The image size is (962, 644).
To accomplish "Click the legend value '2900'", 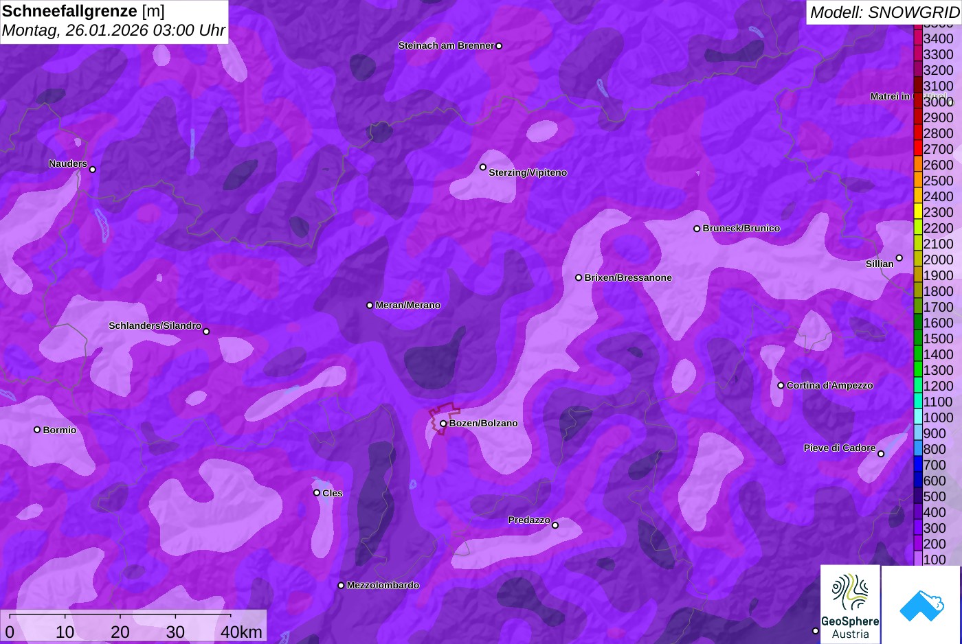I will point(938,117).
